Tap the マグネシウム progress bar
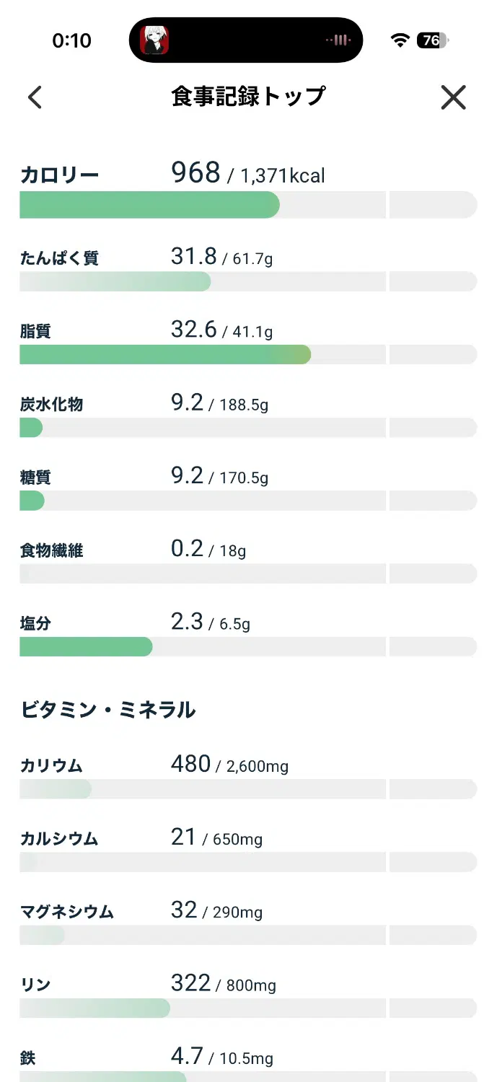 [248, 935]
